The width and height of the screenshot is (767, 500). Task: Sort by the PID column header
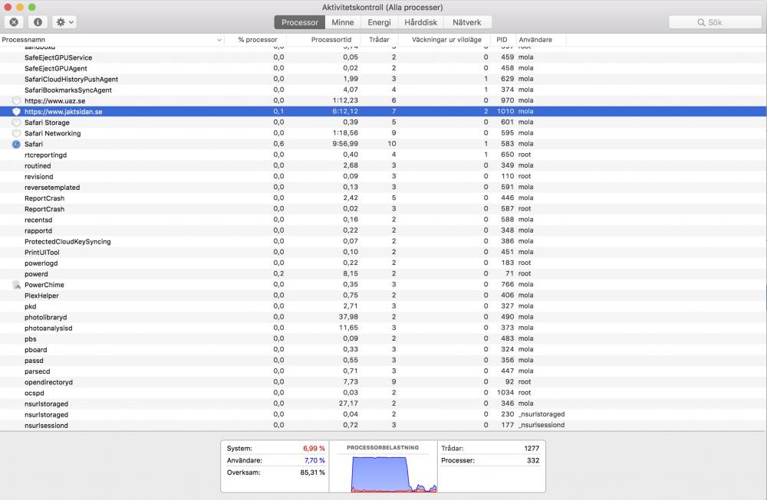(x=502, y=40)
